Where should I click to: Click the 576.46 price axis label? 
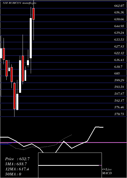[x=119, y=107]
